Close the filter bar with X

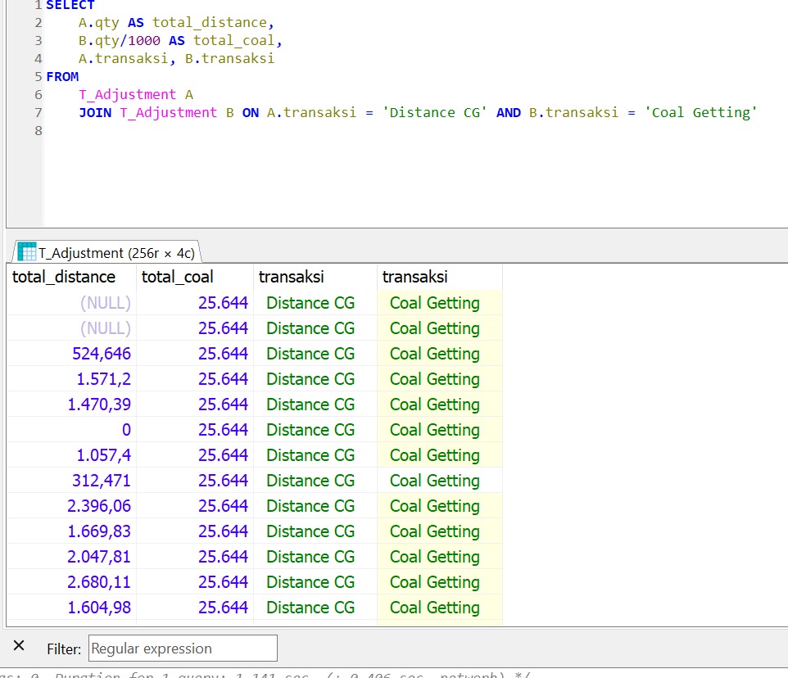(20, 647)
